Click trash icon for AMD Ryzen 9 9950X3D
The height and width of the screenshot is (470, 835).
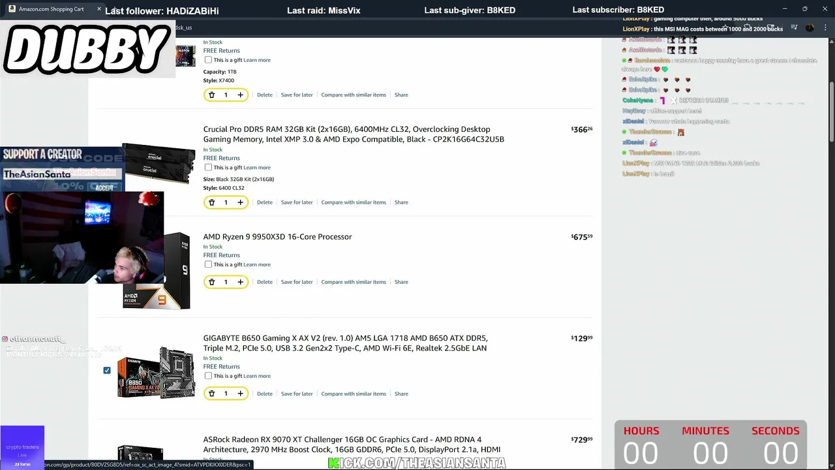211,282
